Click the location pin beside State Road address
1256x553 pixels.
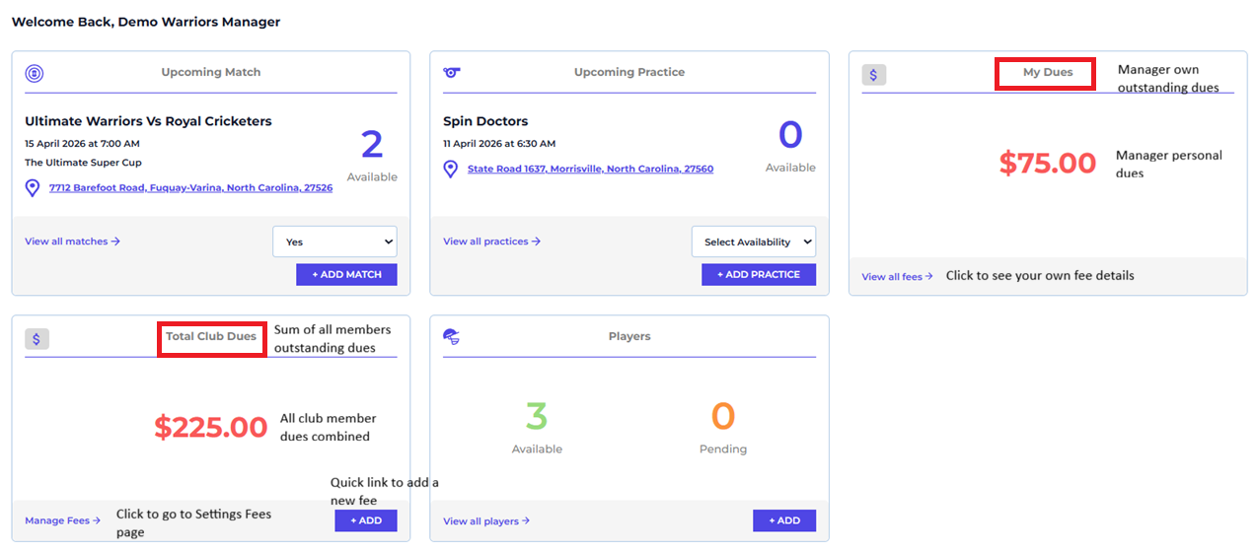point(451,169)
